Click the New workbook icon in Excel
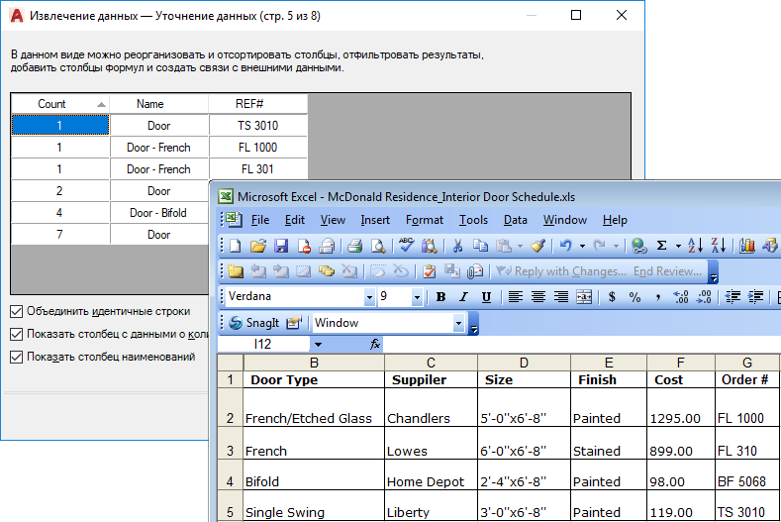Viewport: 781px width, 522px height. pyautogui.click(x=236, y=246)
